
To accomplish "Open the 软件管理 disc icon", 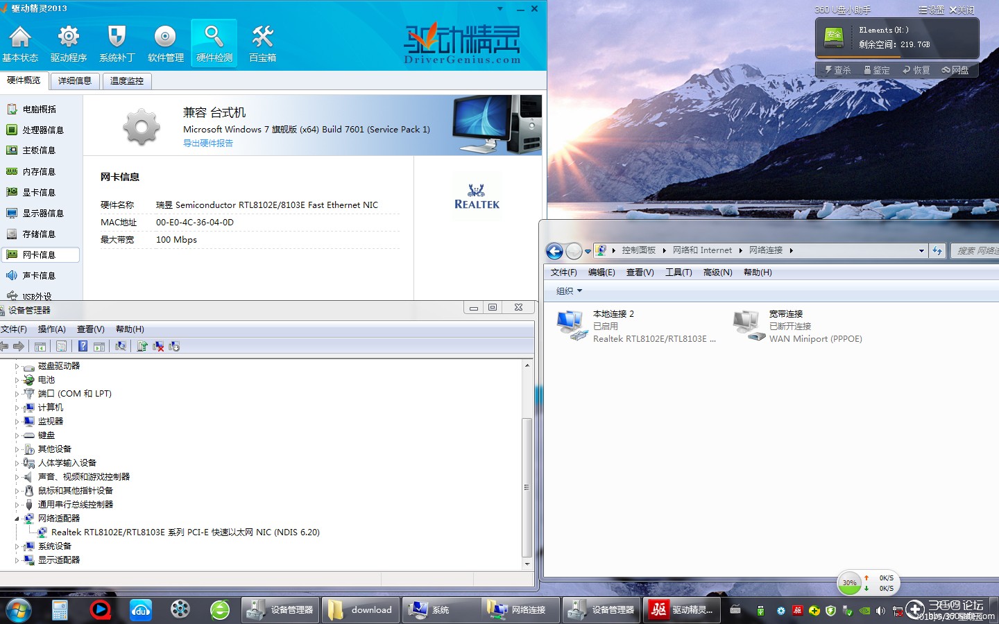I will pyautogui.click(x=165, y=43).
